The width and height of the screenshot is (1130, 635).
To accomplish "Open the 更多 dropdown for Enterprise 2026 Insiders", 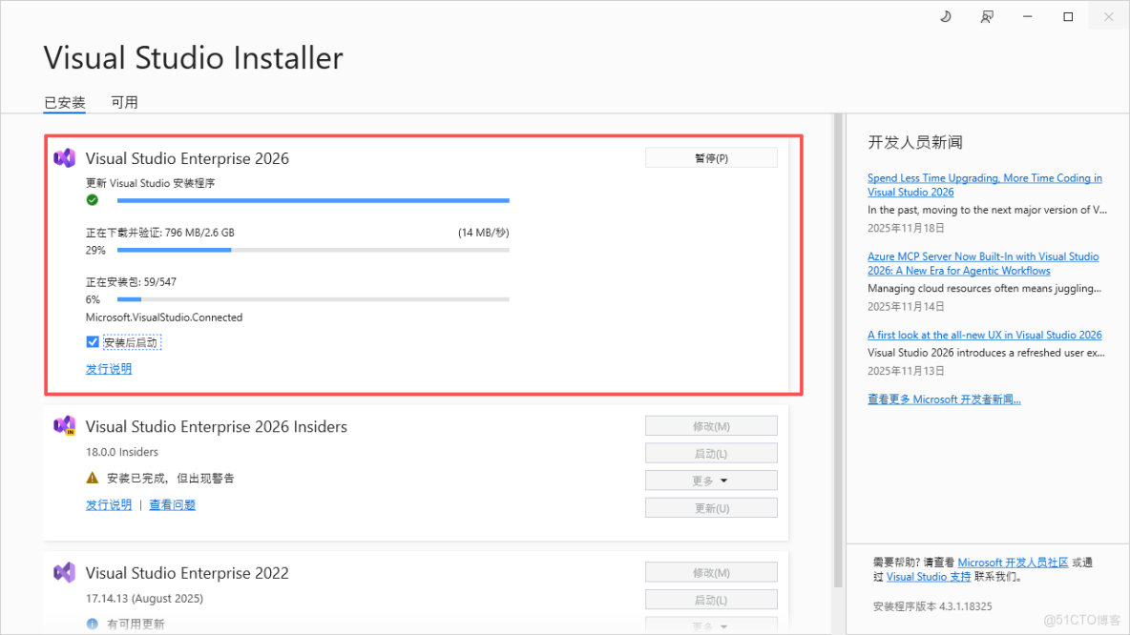I will [711, 480].
